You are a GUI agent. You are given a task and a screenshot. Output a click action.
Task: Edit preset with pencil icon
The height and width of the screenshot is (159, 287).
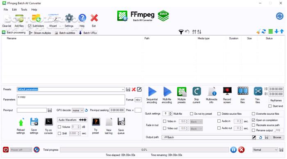(139, 89)
